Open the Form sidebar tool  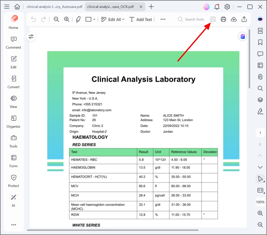(13, 161)
